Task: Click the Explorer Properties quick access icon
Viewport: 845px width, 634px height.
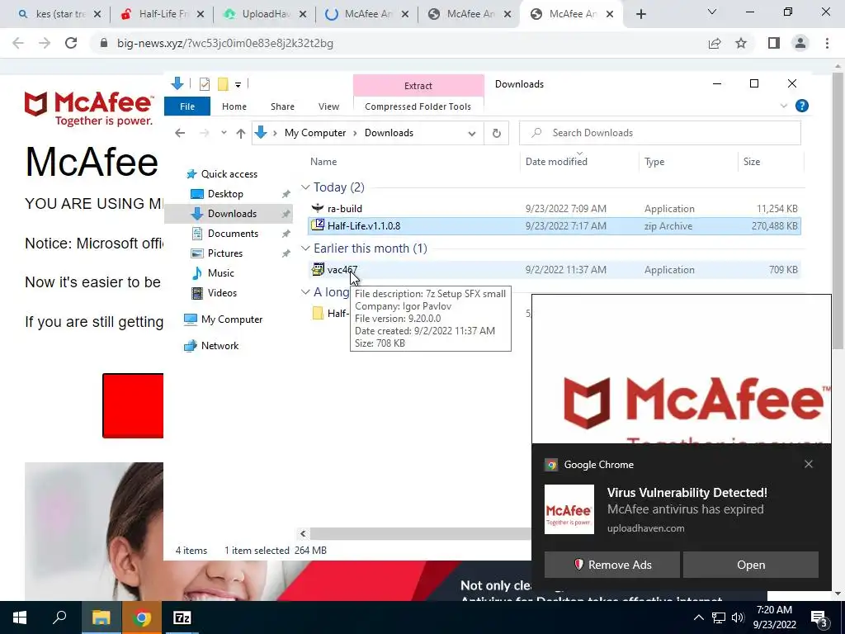Action: pyautogui.click(x=205, y=84)
